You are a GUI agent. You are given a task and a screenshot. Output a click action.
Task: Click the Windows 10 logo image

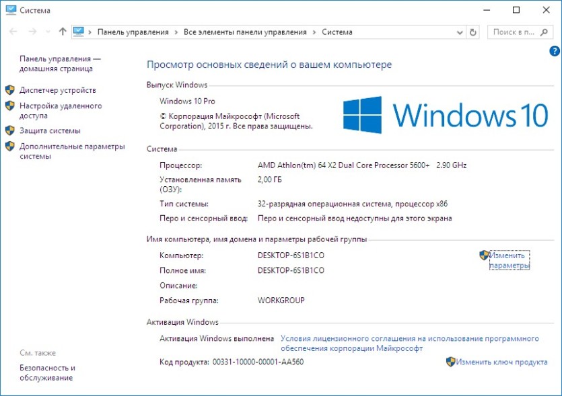(446, 115)
